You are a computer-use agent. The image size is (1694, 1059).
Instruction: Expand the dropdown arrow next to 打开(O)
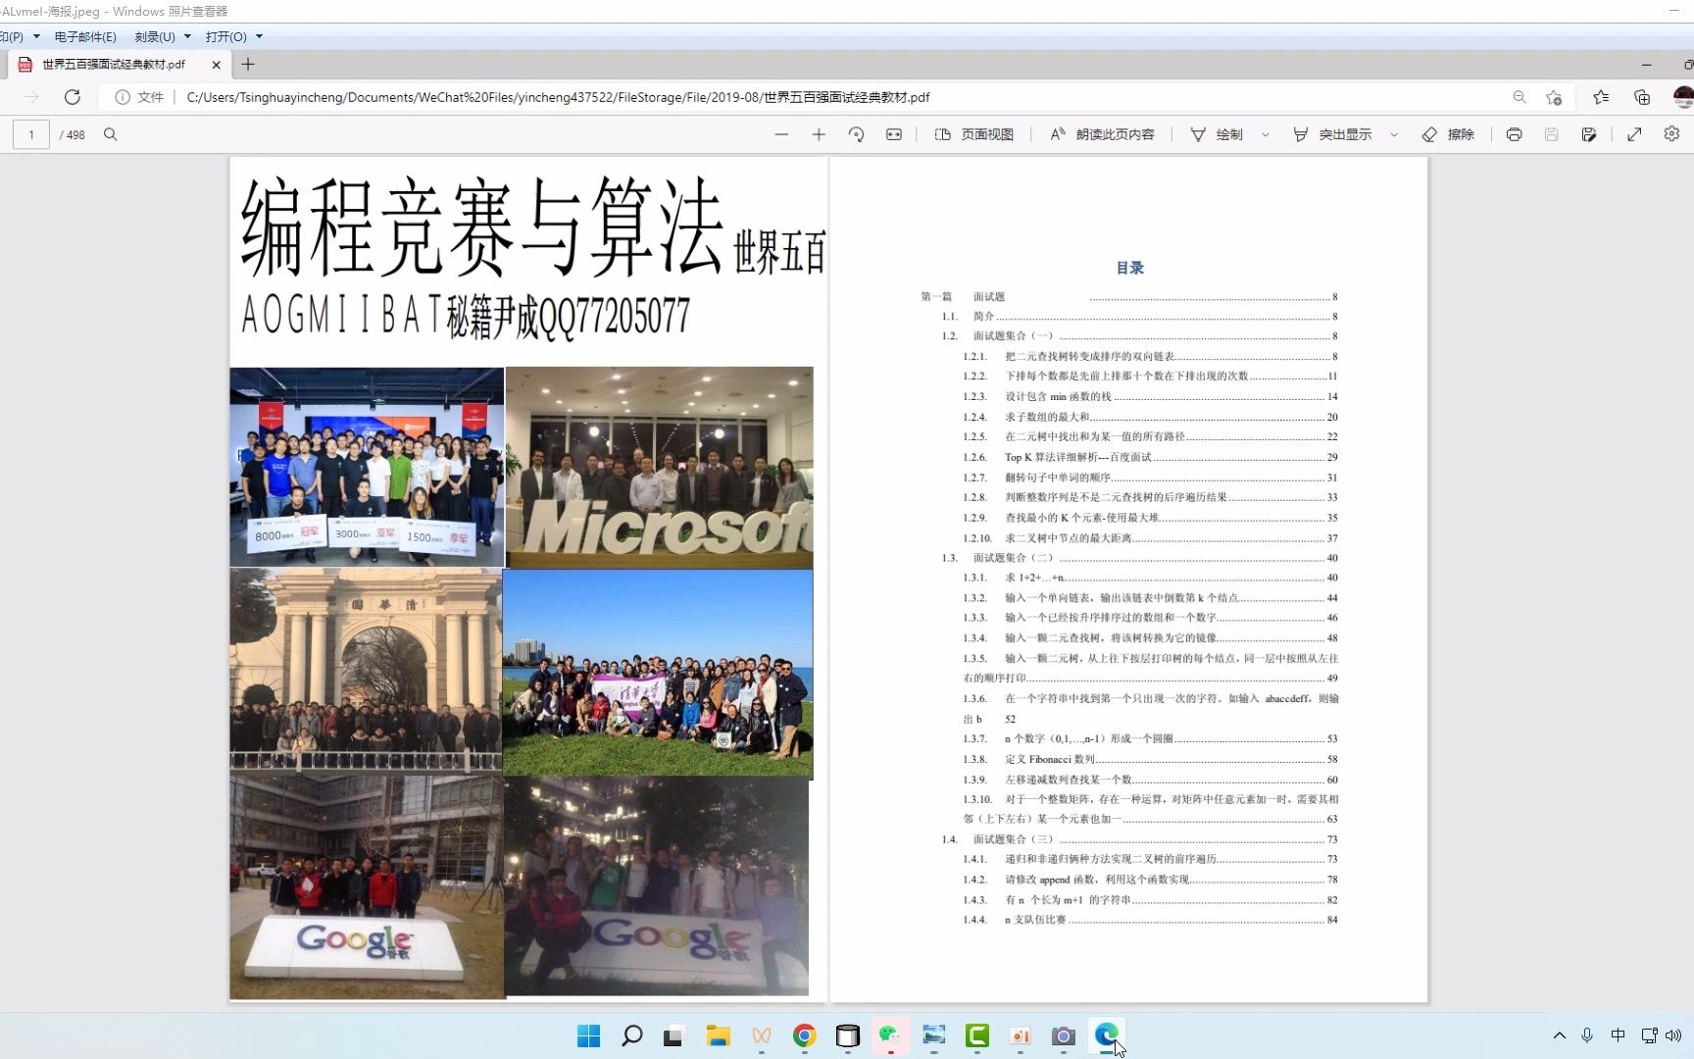[x=259, y=36]
